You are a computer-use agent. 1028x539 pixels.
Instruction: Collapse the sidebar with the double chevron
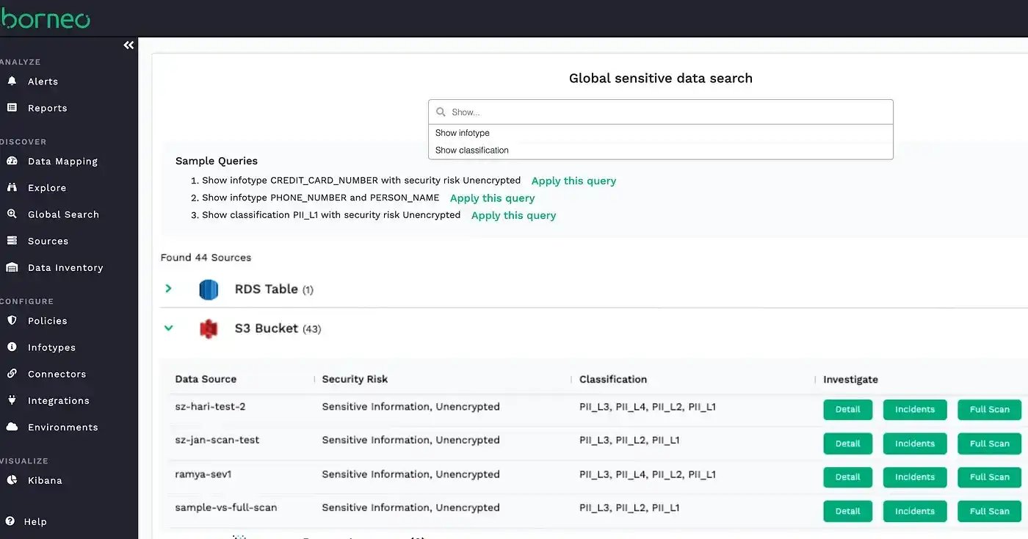[x=128, y=46]
